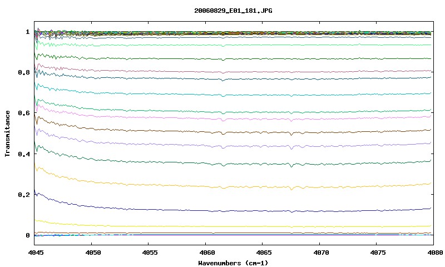This screenshot has height=267, width=445.
Task: Click the x-axis tick label 4060
Action: click(x=207, y=253)
